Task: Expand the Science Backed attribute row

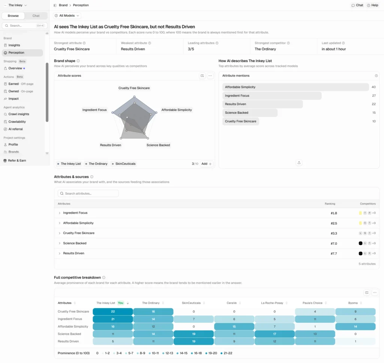Action: pos(60,243)
